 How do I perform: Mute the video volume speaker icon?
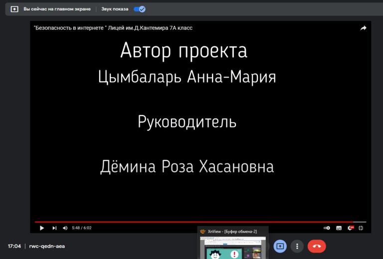coord(65,228)
